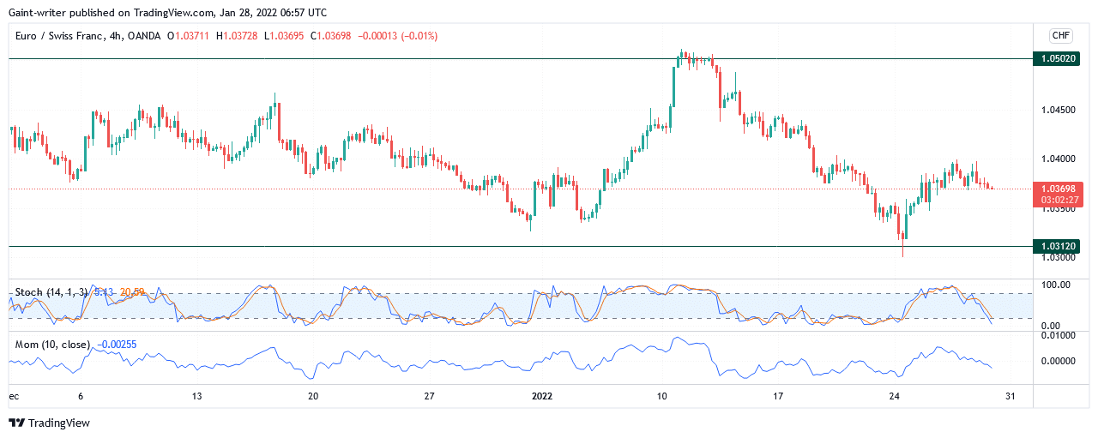Screen dimensions: 1098x438
Task: Click the date label 13 on time axis
Action: (196, 396)
